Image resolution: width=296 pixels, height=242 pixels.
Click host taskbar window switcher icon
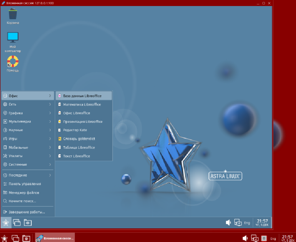click(15, 238)
